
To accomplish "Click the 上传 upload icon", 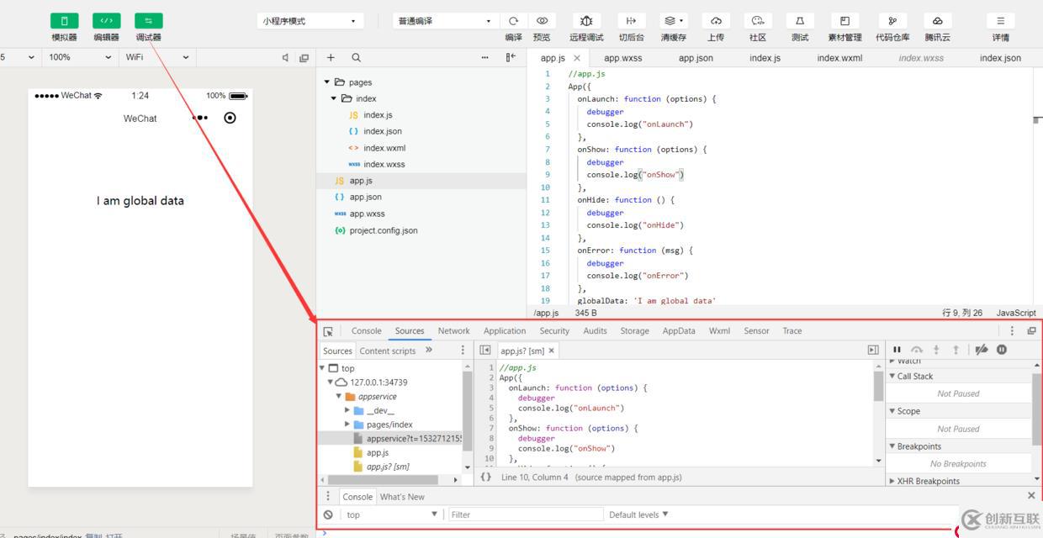I will [x=716, y=21].
